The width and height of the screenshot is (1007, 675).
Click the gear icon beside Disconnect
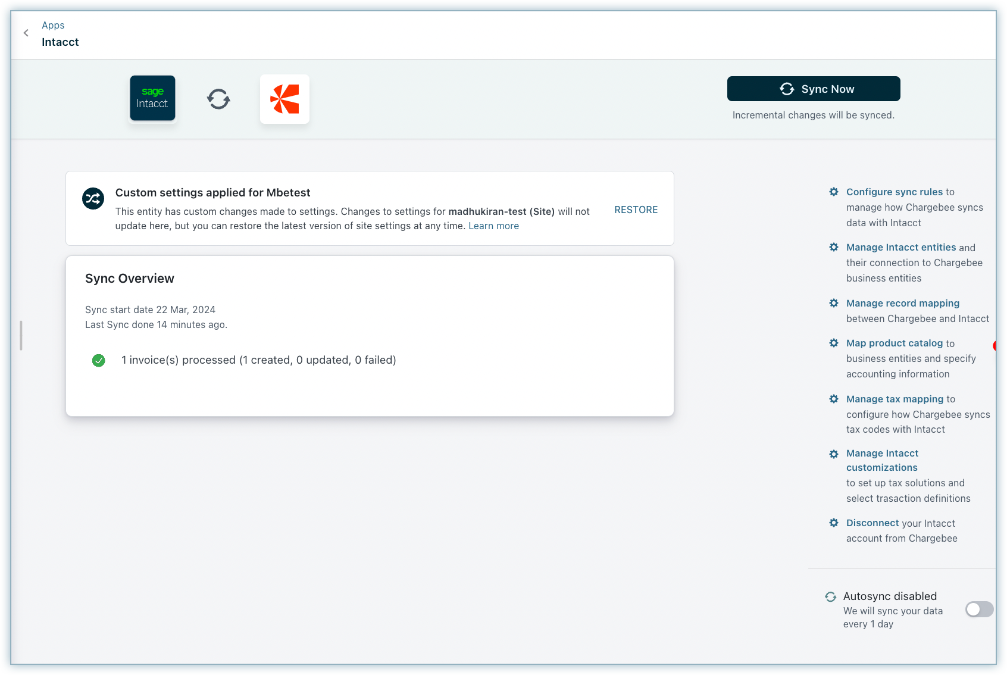point(834,523)
